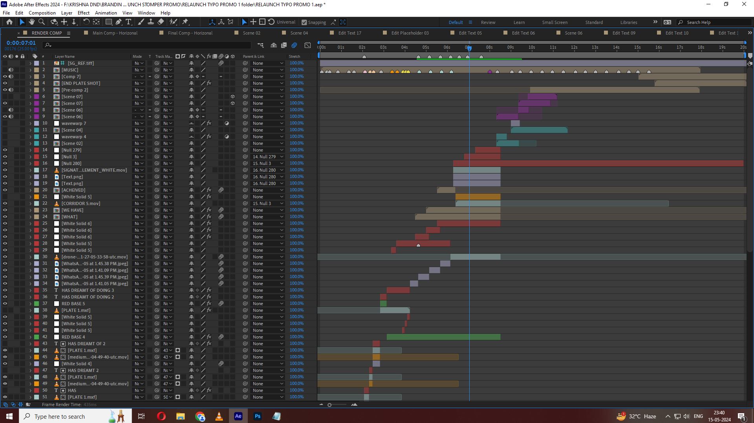Viewport: 754px width, 423px height.
Task: Select the Brush tool
Action: tap(141, 22)
